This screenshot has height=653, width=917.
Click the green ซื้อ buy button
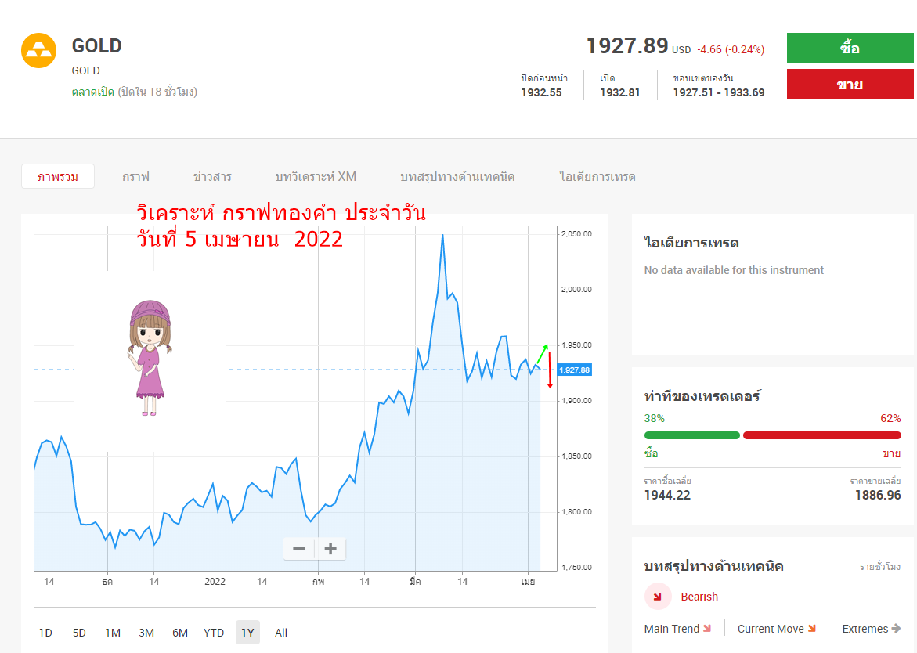coord(850,48)
